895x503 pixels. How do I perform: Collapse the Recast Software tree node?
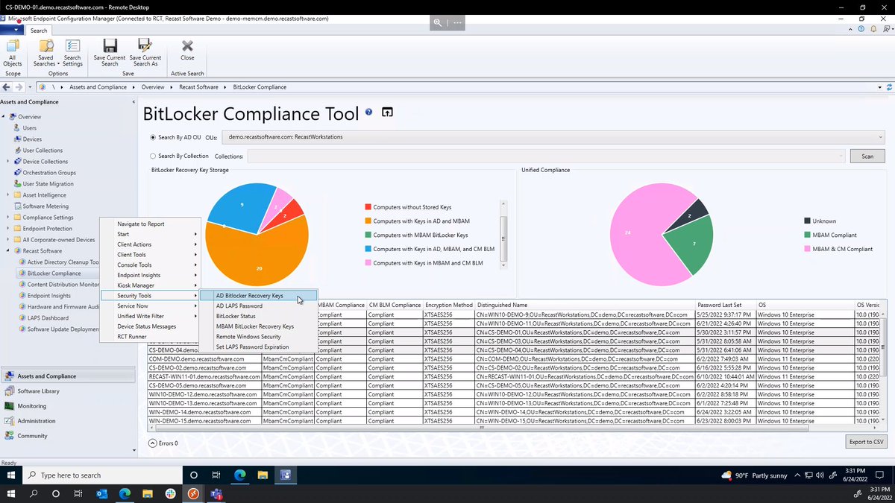[9, 251]
